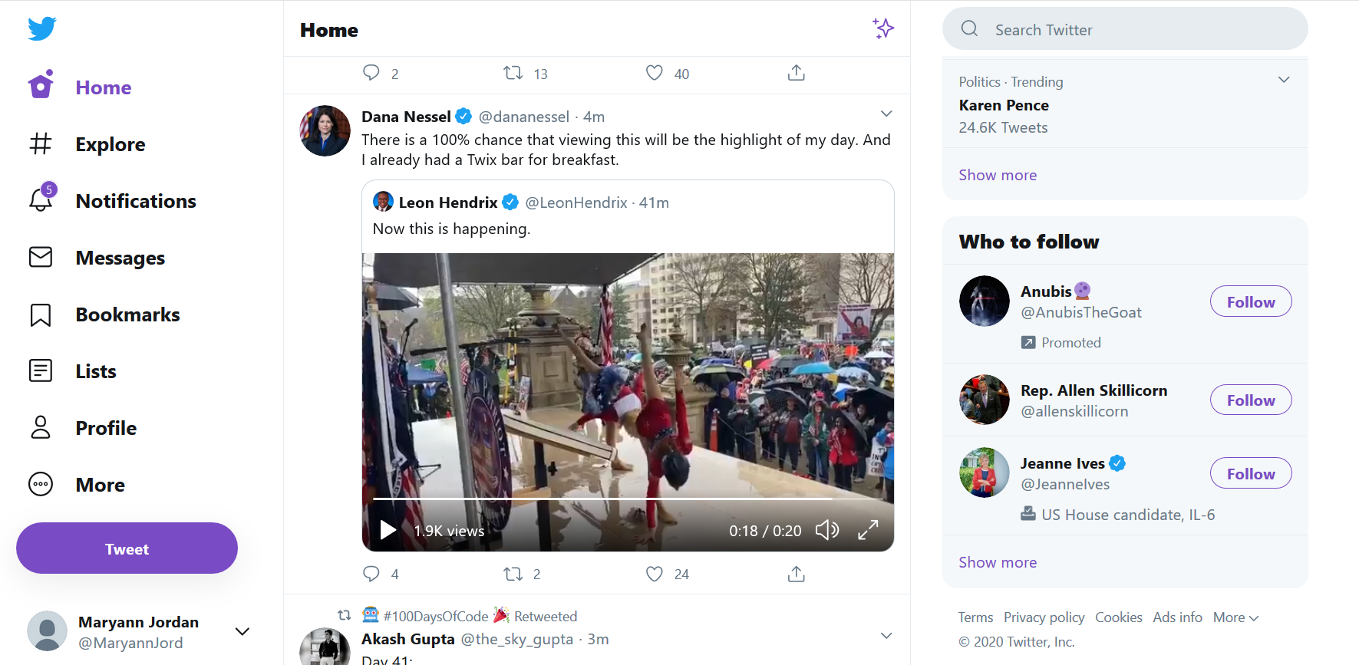1359x665 pixels.
Task: Mute the video sound
Action: [x=826, y=530]
